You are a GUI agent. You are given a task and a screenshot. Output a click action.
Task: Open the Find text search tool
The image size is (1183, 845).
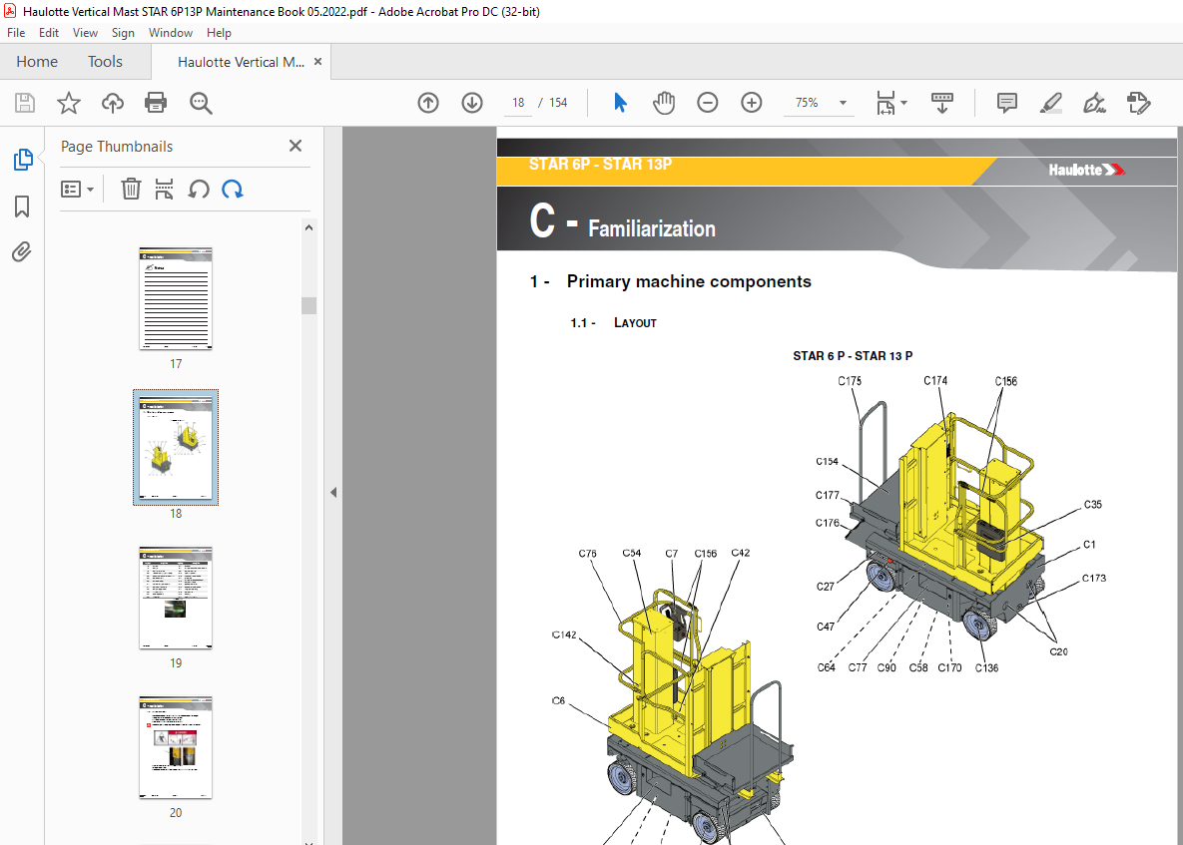click(x=201, y=104)
